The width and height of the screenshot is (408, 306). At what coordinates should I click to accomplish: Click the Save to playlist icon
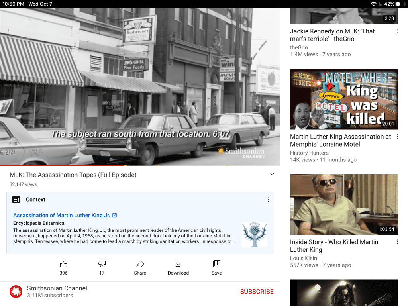[216, 264]
